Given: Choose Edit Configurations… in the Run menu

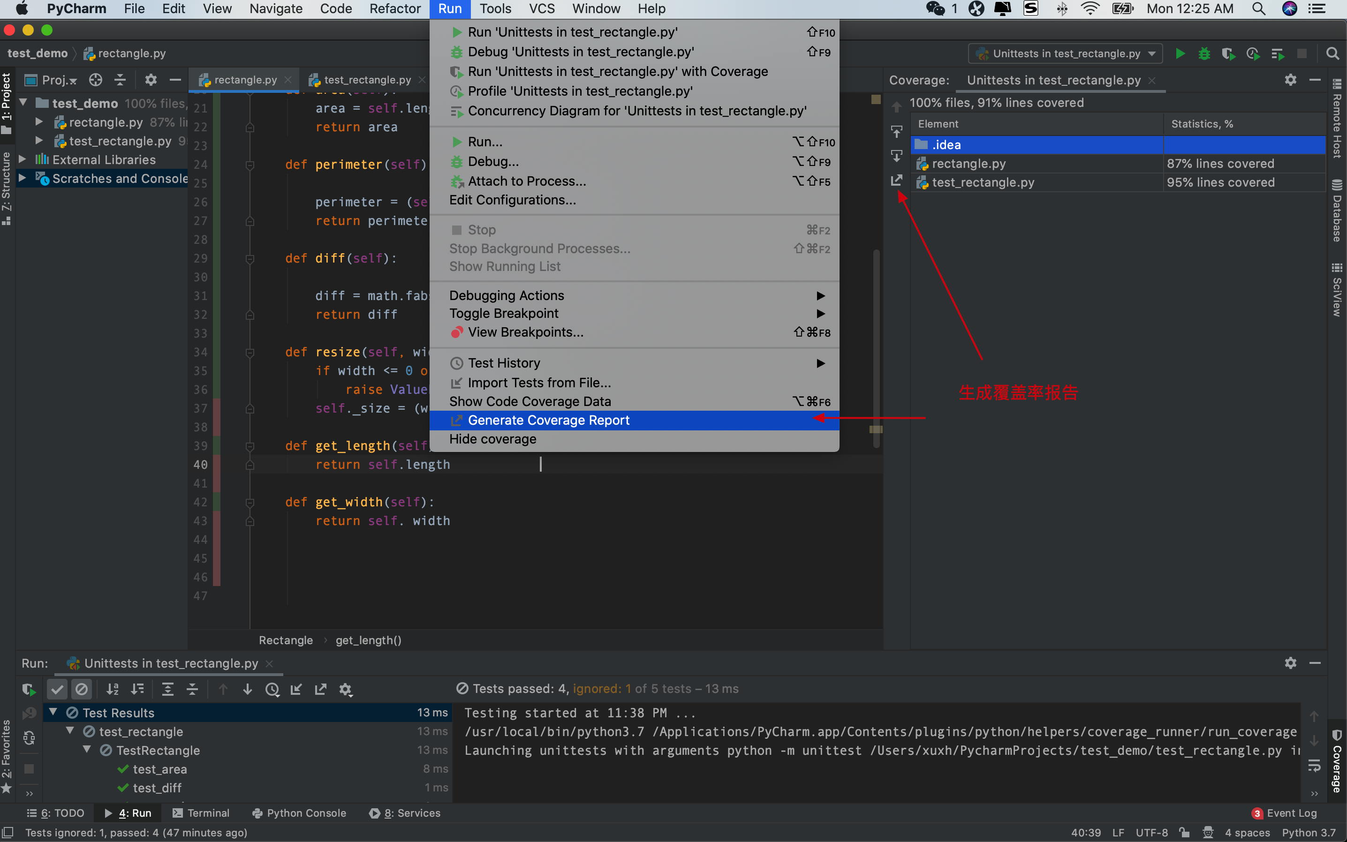Looking at the screenshot, I should point(635,200).
